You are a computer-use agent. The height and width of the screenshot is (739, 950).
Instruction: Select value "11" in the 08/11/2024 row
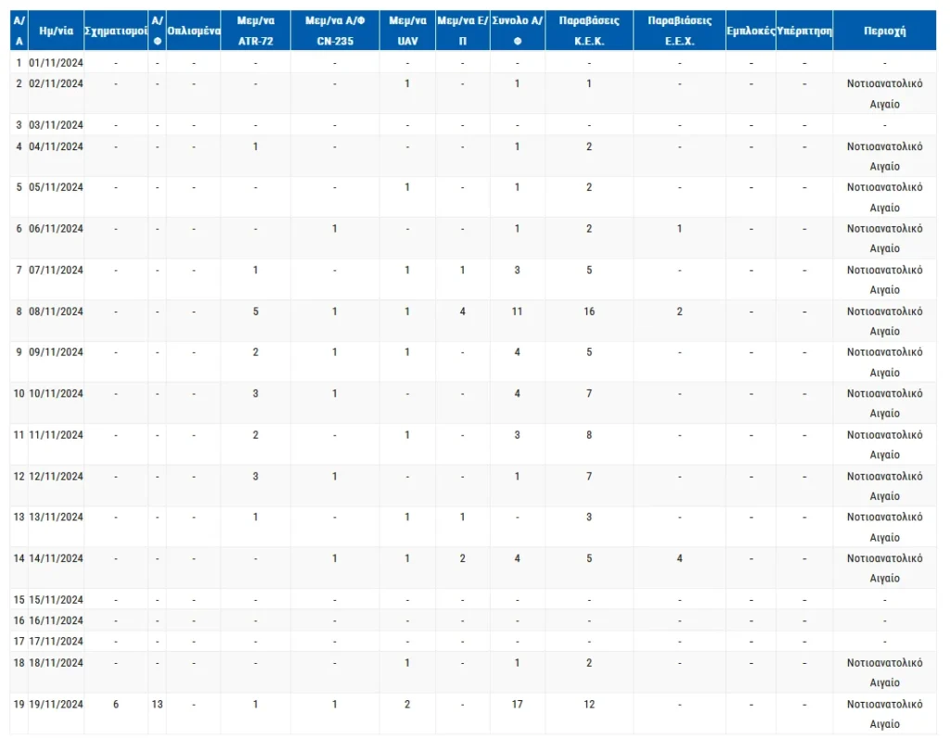(517, 312)
